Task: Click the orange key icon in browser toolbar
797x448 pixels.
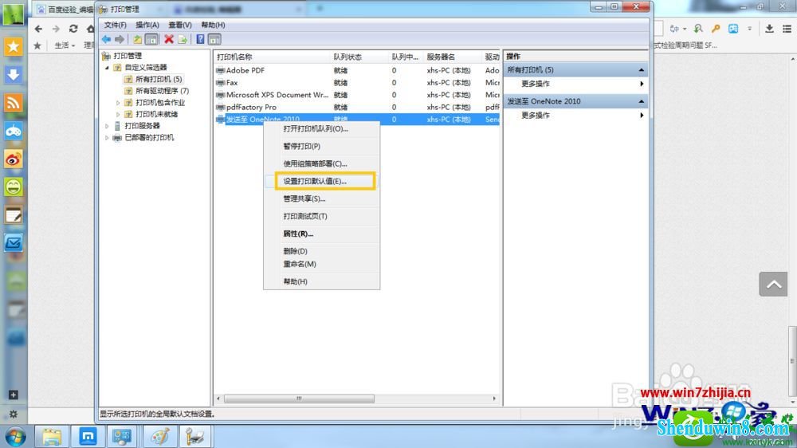Action: tap(716, 29)
